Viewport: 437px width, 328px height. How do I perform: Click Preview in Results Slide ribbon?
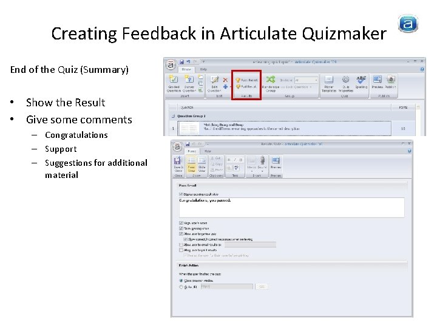276,163
